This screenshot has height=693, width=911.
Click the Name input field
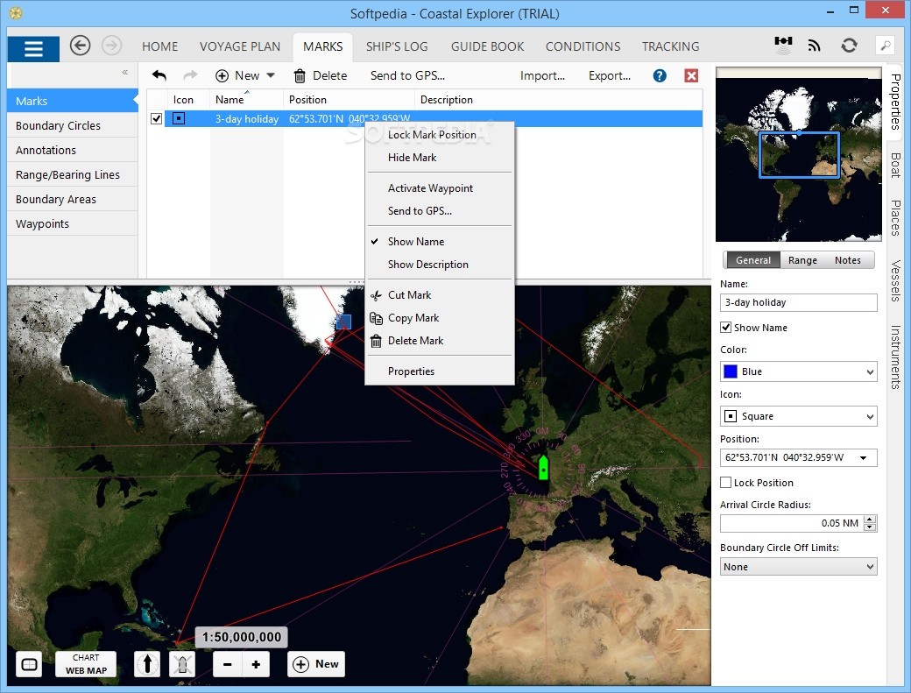[x=798, y=302]
